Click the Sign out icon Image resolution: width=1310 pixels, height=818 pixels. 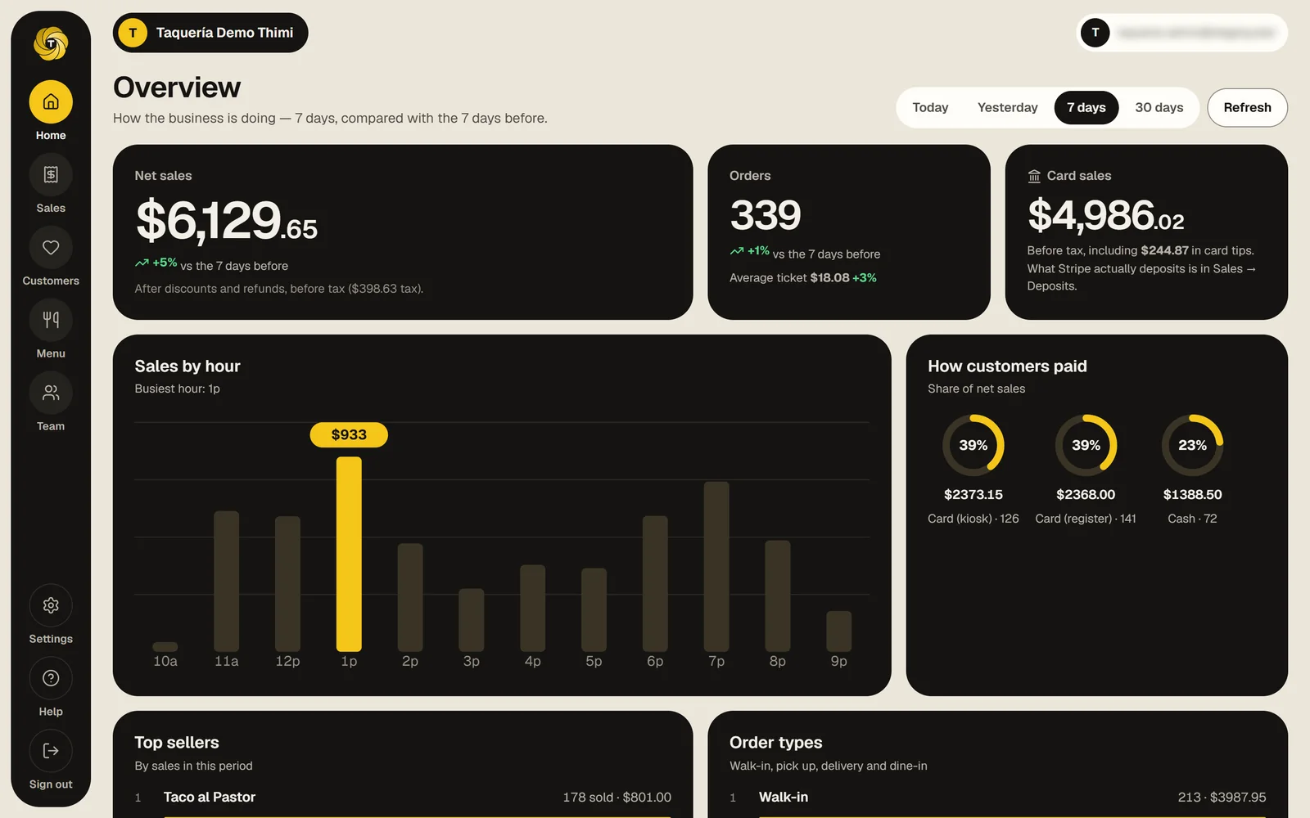(51, 751)
